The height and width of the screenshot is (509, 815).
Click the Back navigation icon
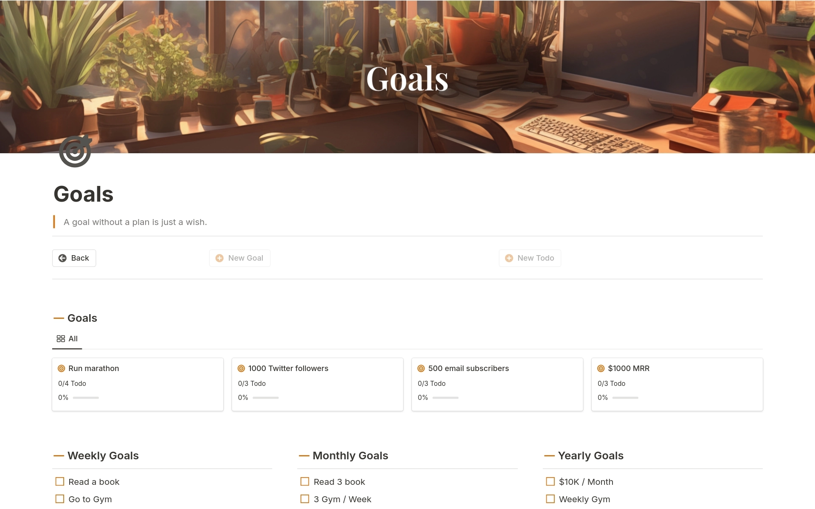63,258
